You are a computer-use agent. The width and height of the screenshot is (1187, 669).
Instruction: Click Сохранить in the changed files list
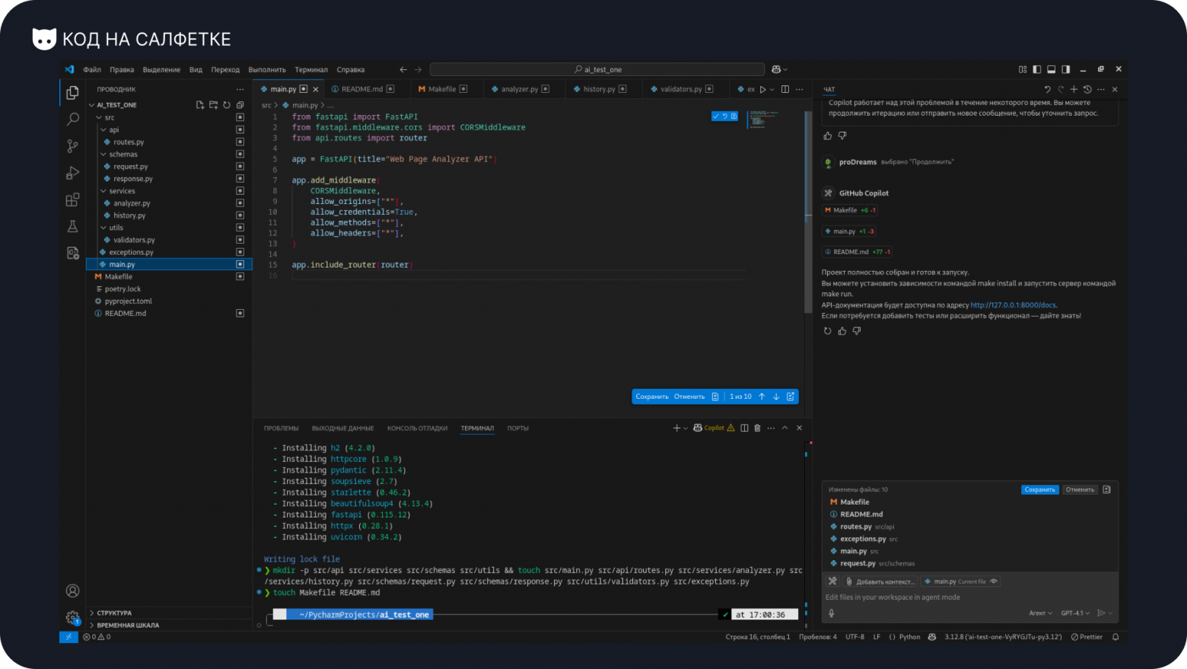[1039, 489]
